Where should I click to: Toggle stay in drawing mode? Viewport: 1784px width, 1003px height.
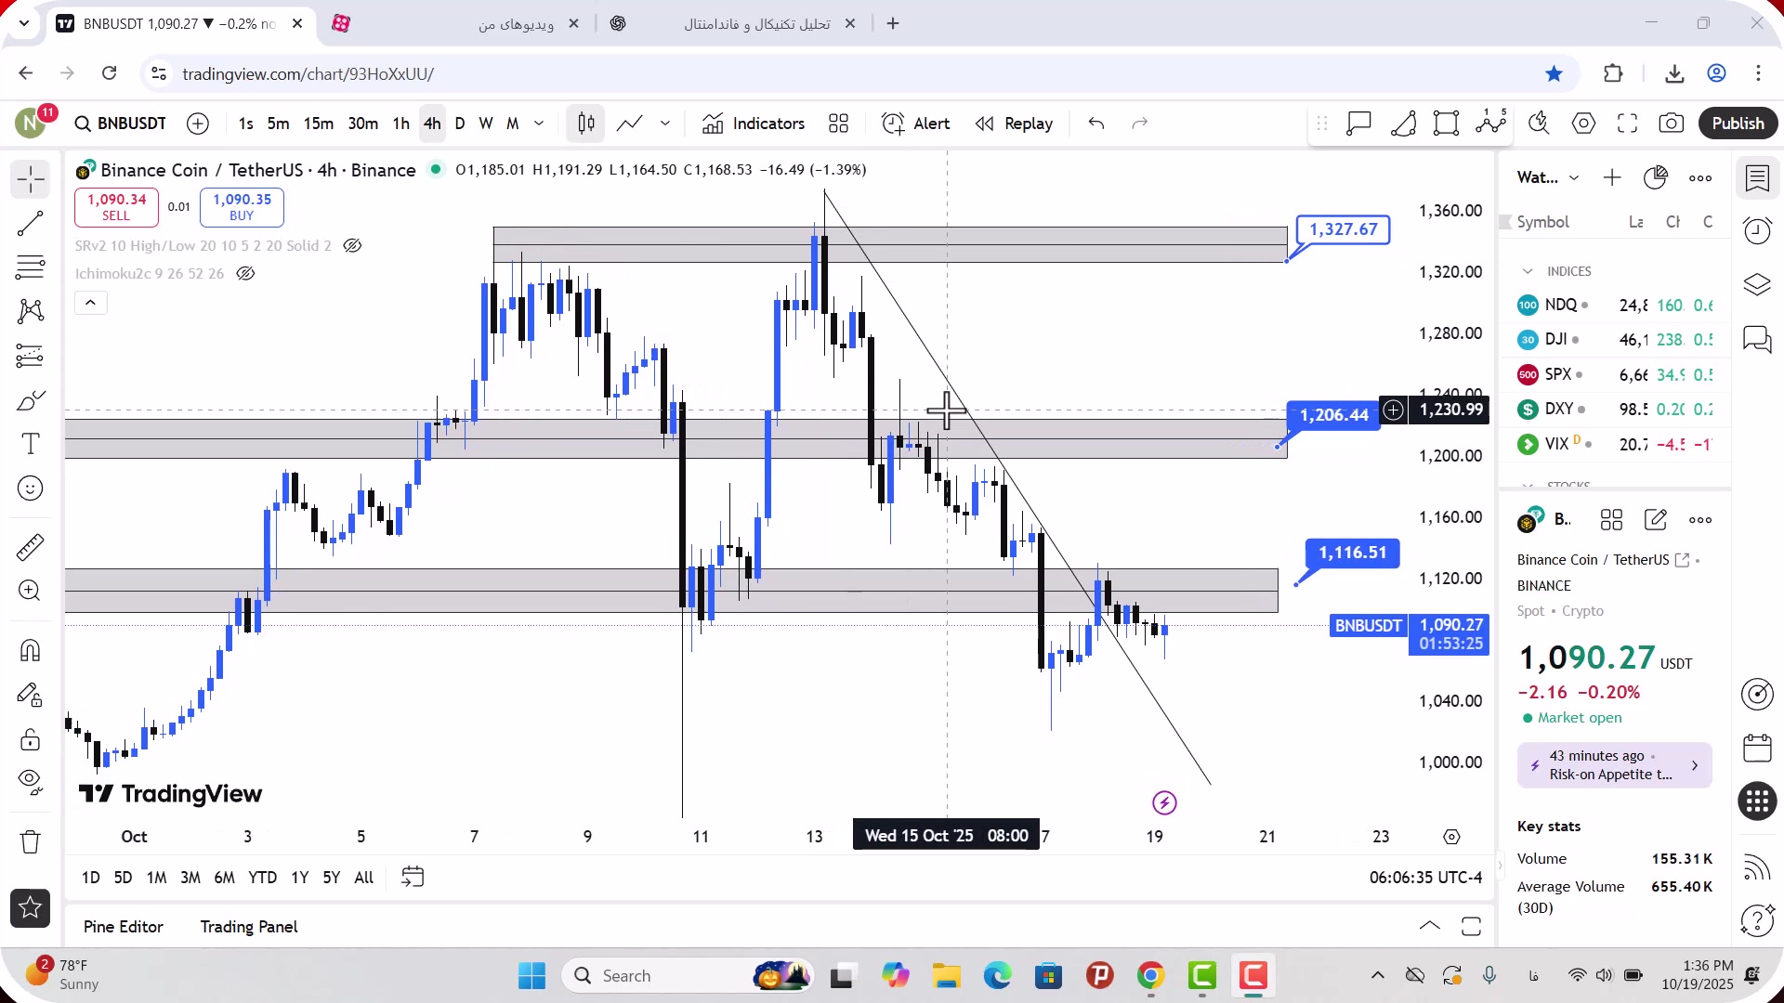31,695
